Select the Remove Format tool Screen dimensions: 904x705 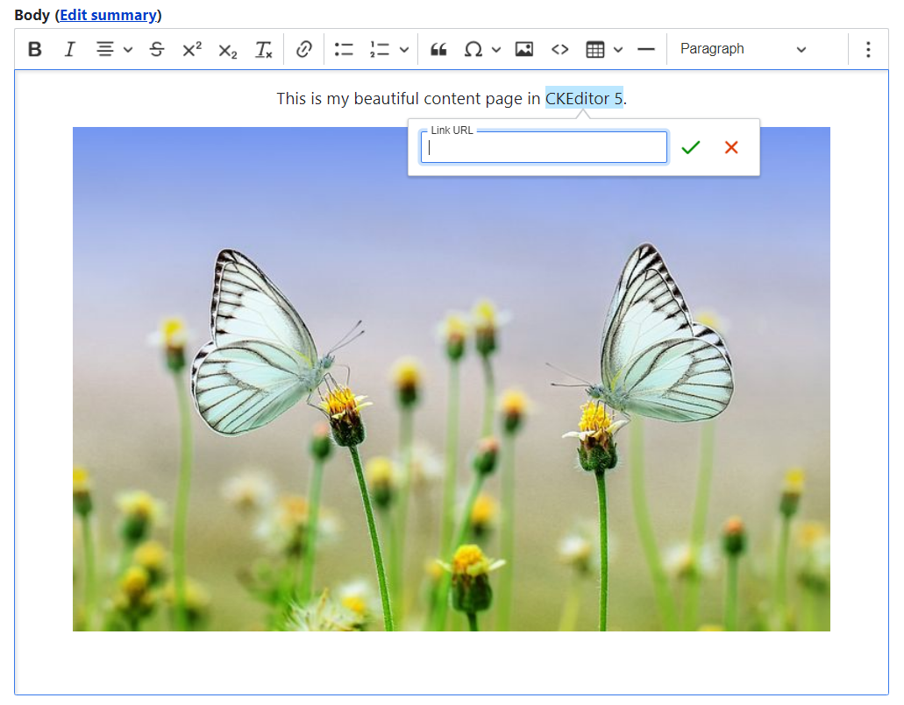pyautogui.click(x=264, y=49)
